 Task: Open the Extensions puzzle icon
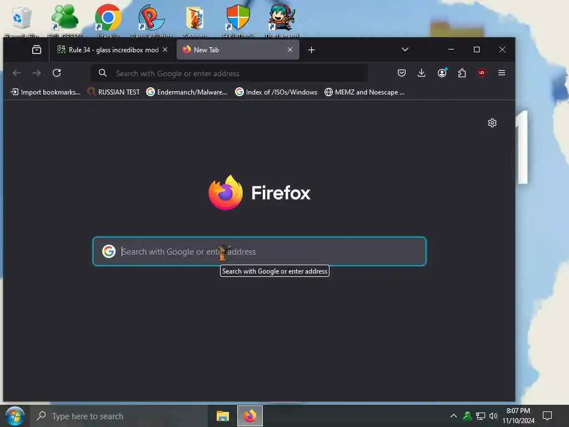coord(462,73)
